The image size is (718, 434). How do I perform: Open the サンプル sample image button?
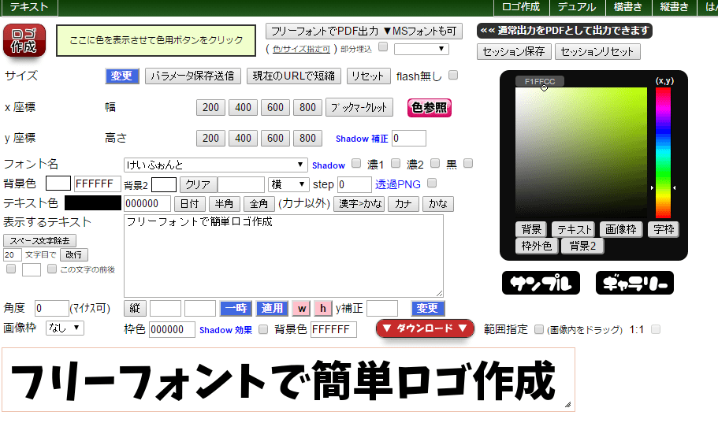click(x=541, y=283)
